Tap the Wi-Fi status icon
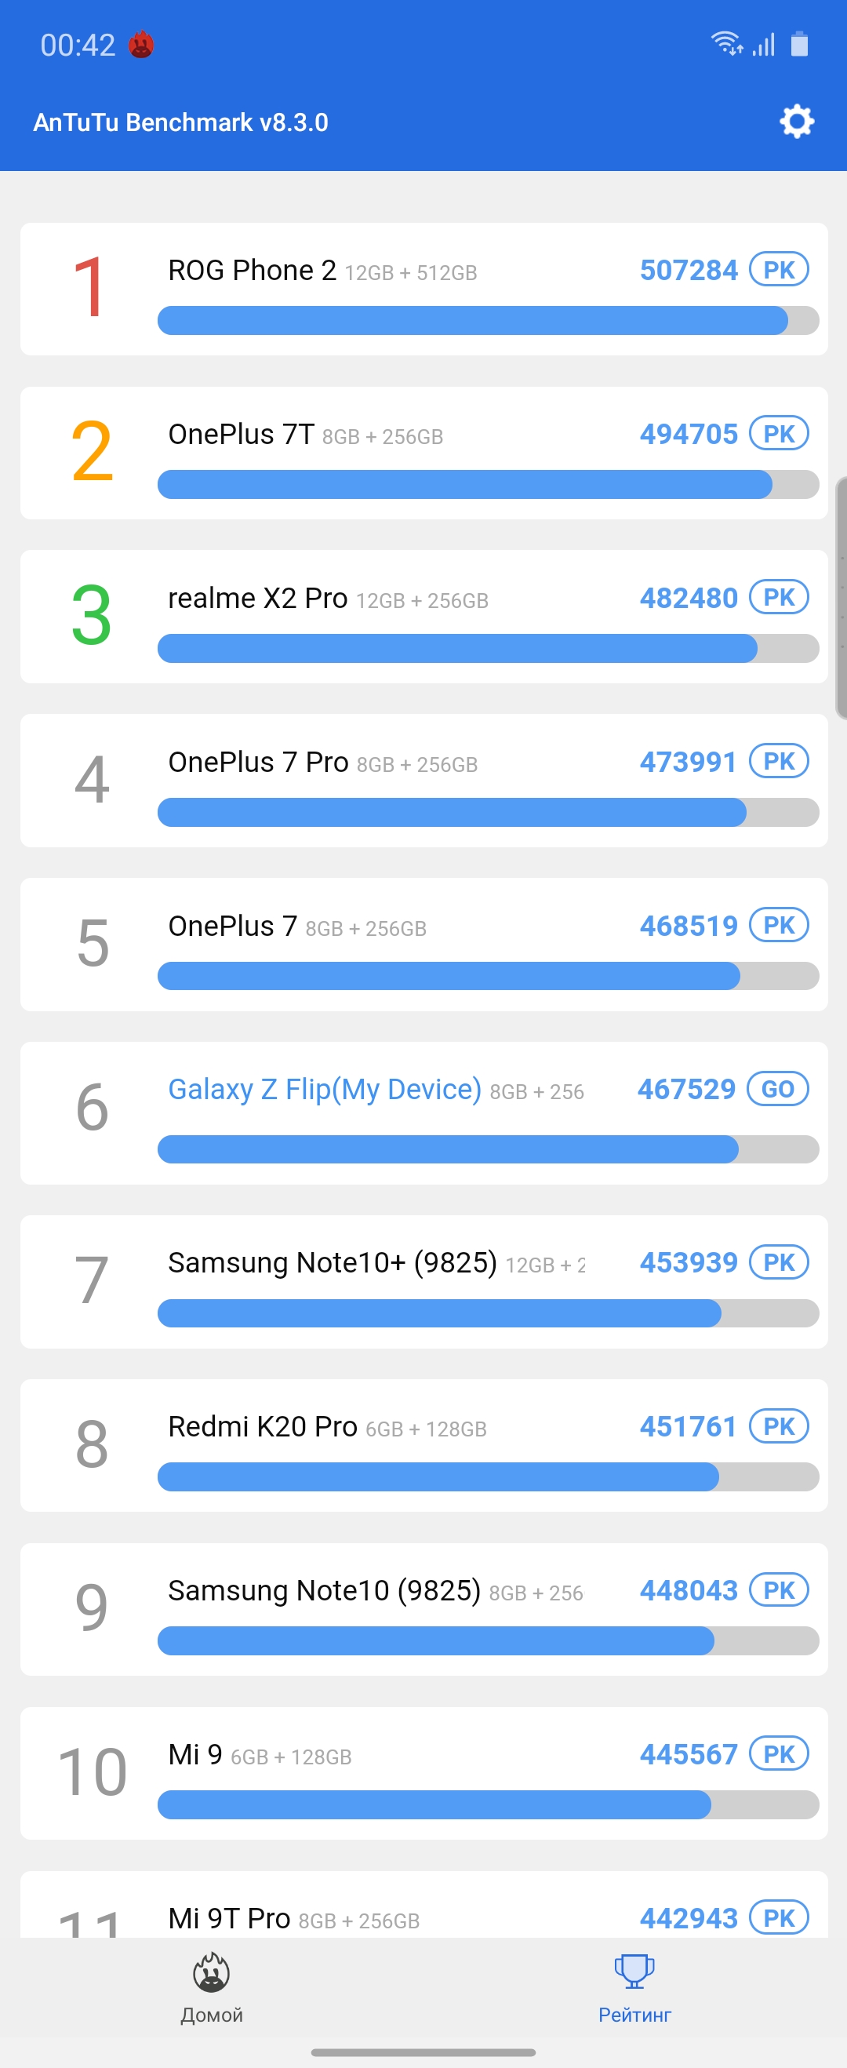The image size is (847, 2068). (x=725, y=43)
